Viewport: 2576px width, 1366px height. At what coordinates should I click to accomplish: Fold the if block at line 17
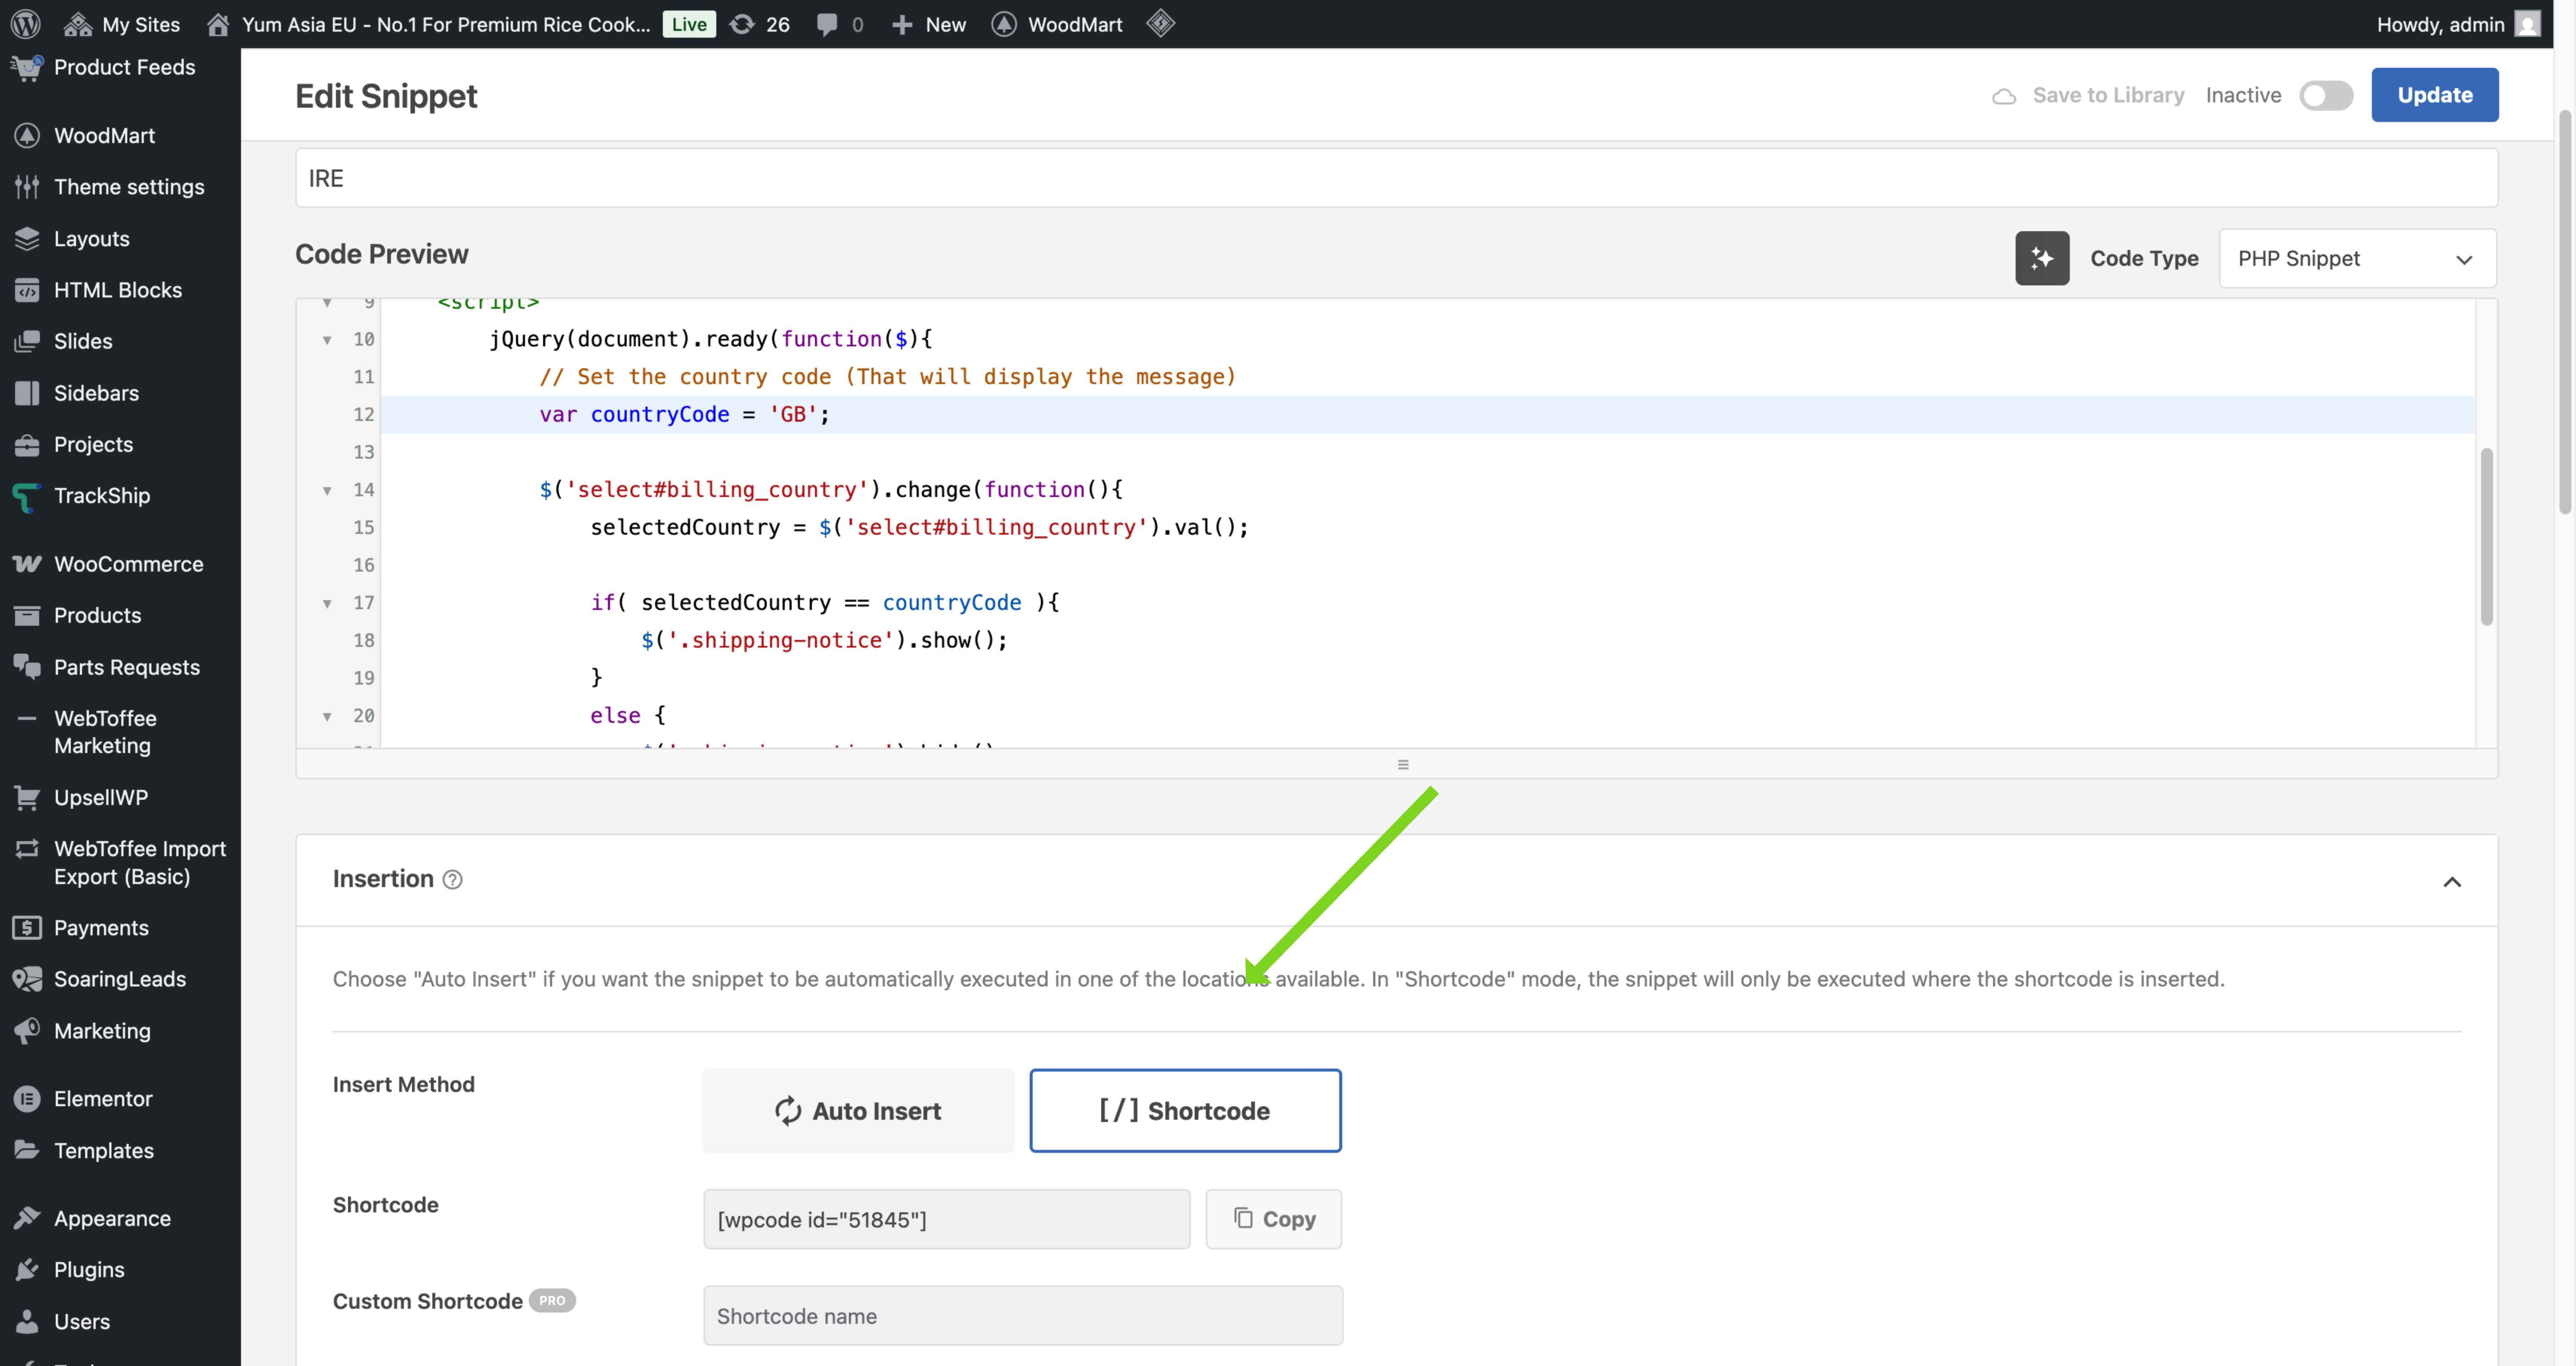point(327,604)
